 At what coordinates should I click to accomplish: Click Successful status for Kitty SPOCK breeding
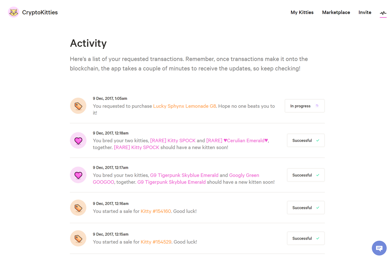(306, 140)
